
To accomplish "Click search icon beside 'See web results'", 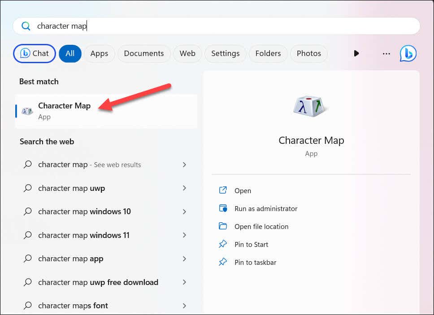I will [x=27, y=164].
